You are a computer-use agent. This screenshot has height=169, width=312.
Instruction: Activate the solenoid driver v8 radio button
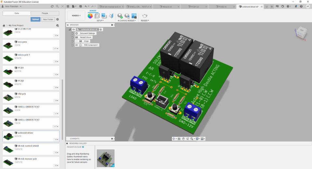[101, 30]
